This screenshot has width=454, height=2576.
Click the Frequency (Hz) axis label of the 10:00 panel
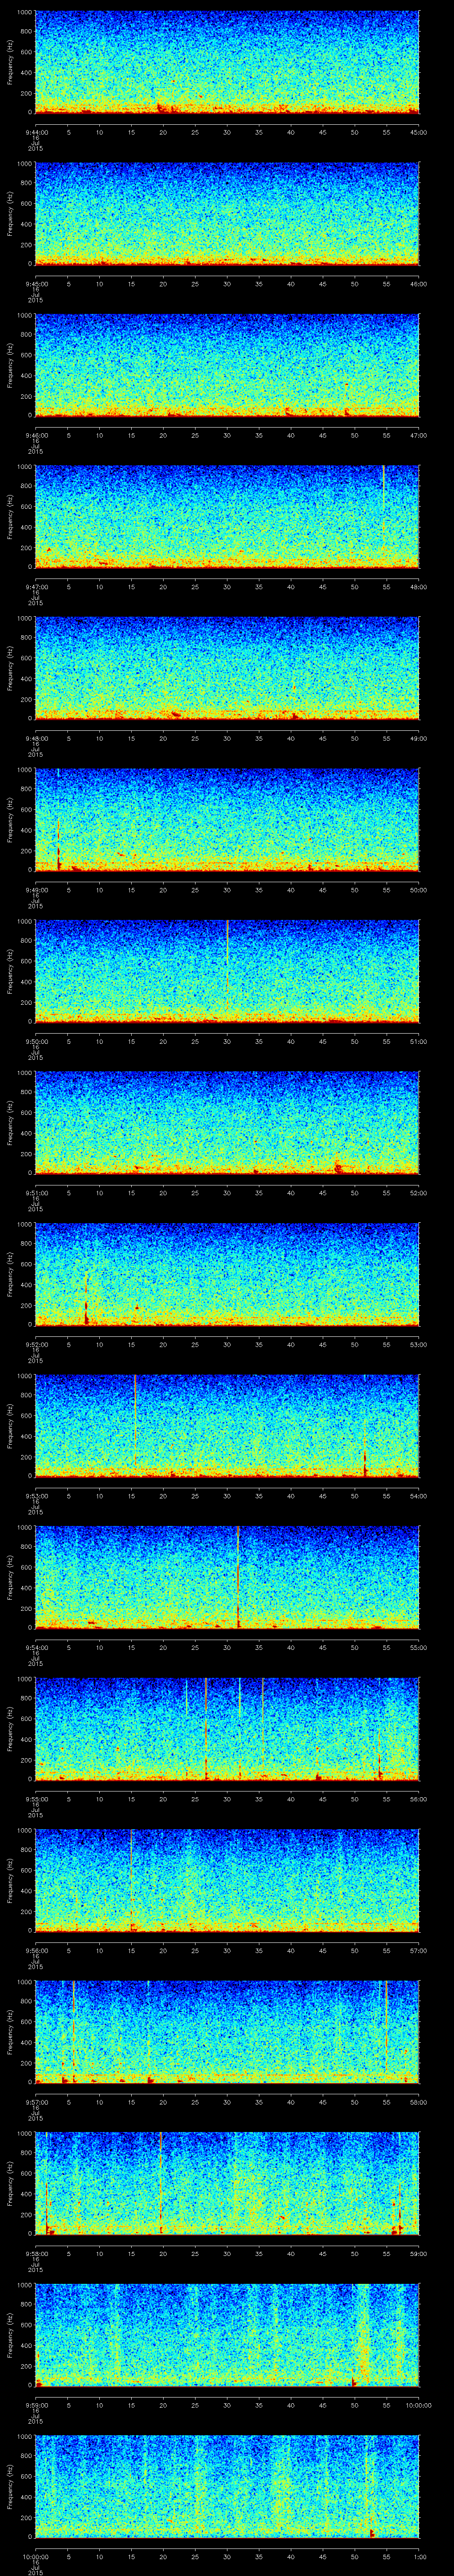coord(10,2488)
